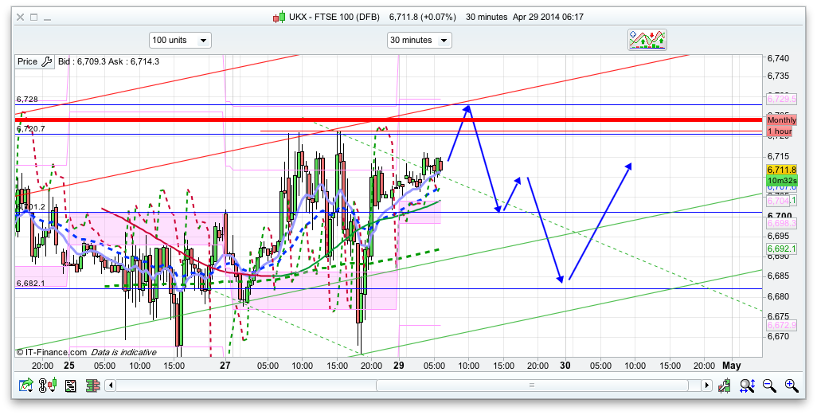Zoom in with the plus magnifier

(x=791, y=386)
